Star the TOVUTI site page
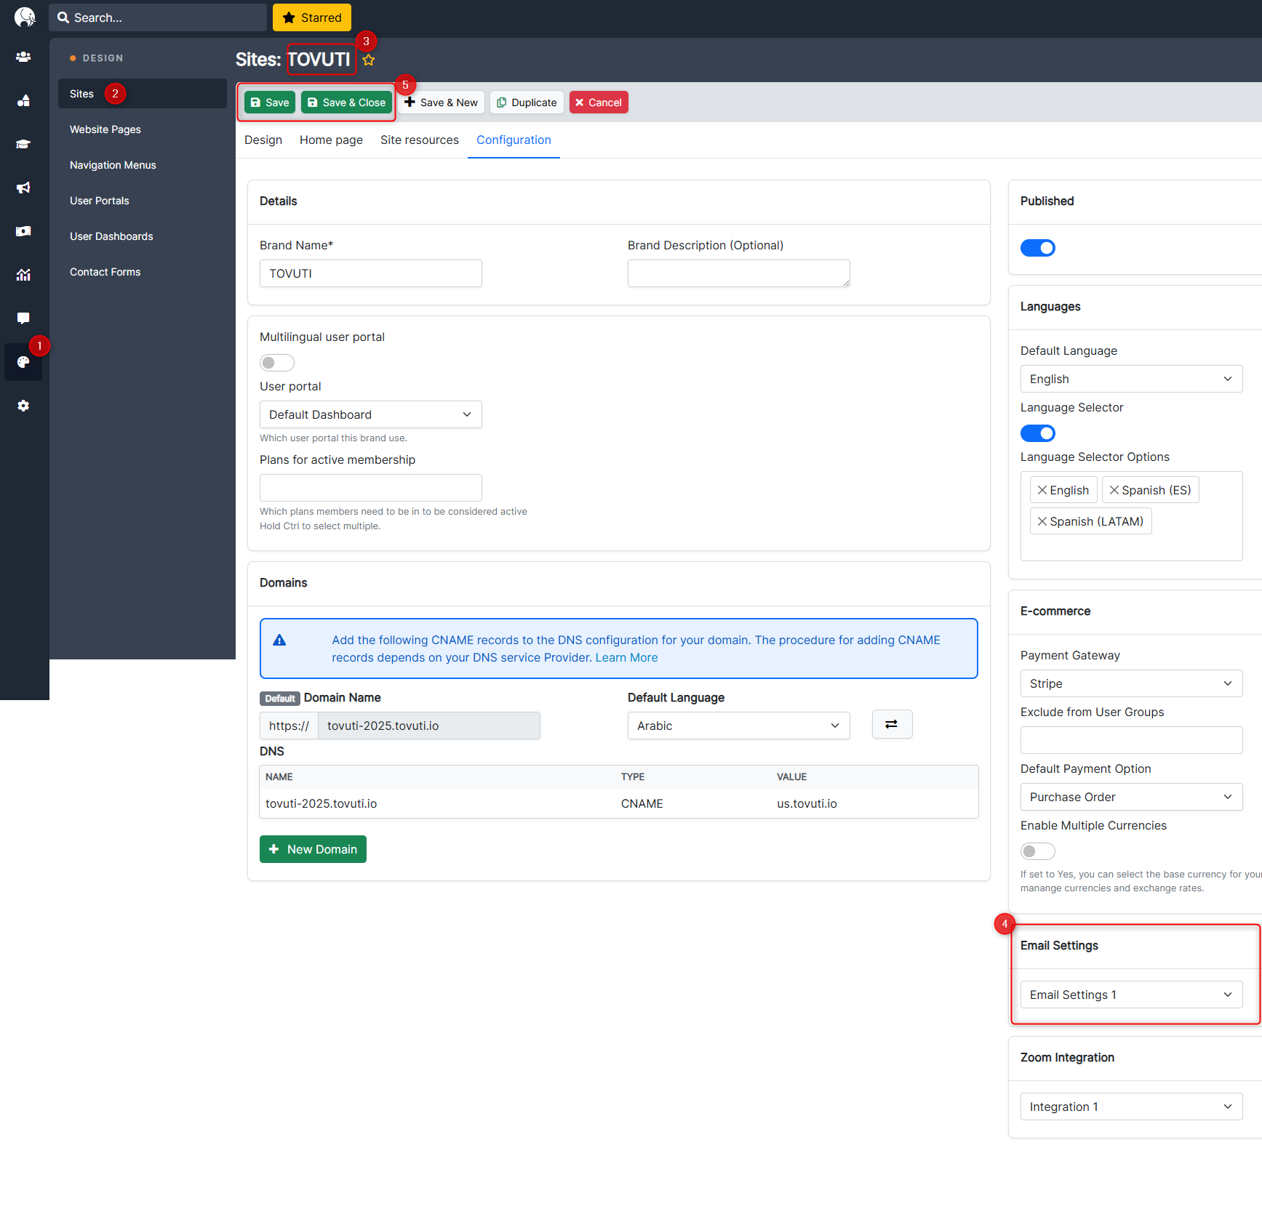 coord(369,60)
